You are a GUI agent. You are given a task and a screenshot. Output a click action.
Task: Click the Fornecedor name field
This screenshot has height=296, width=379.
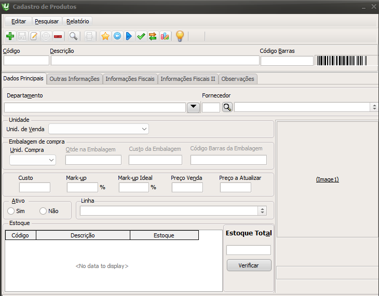coord(302,107)
